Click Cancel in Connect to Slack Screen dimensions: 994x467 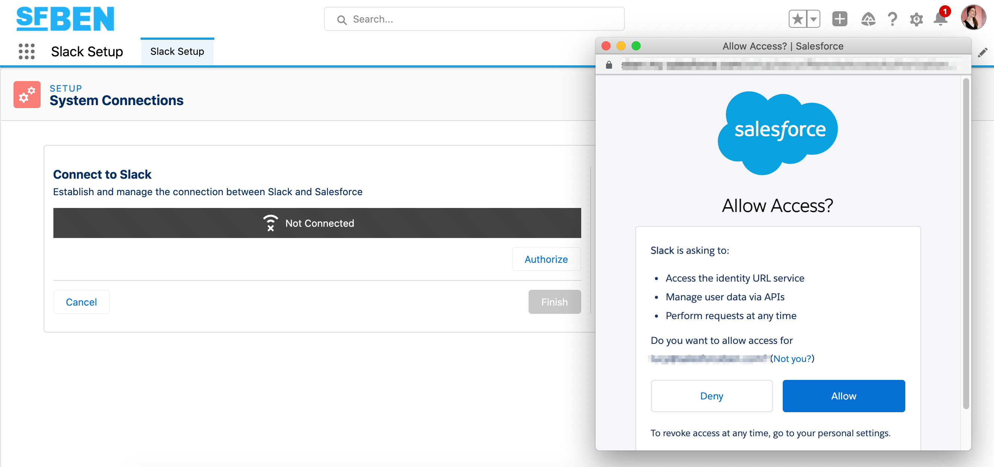pyautogui.click(x=81, y=302)
